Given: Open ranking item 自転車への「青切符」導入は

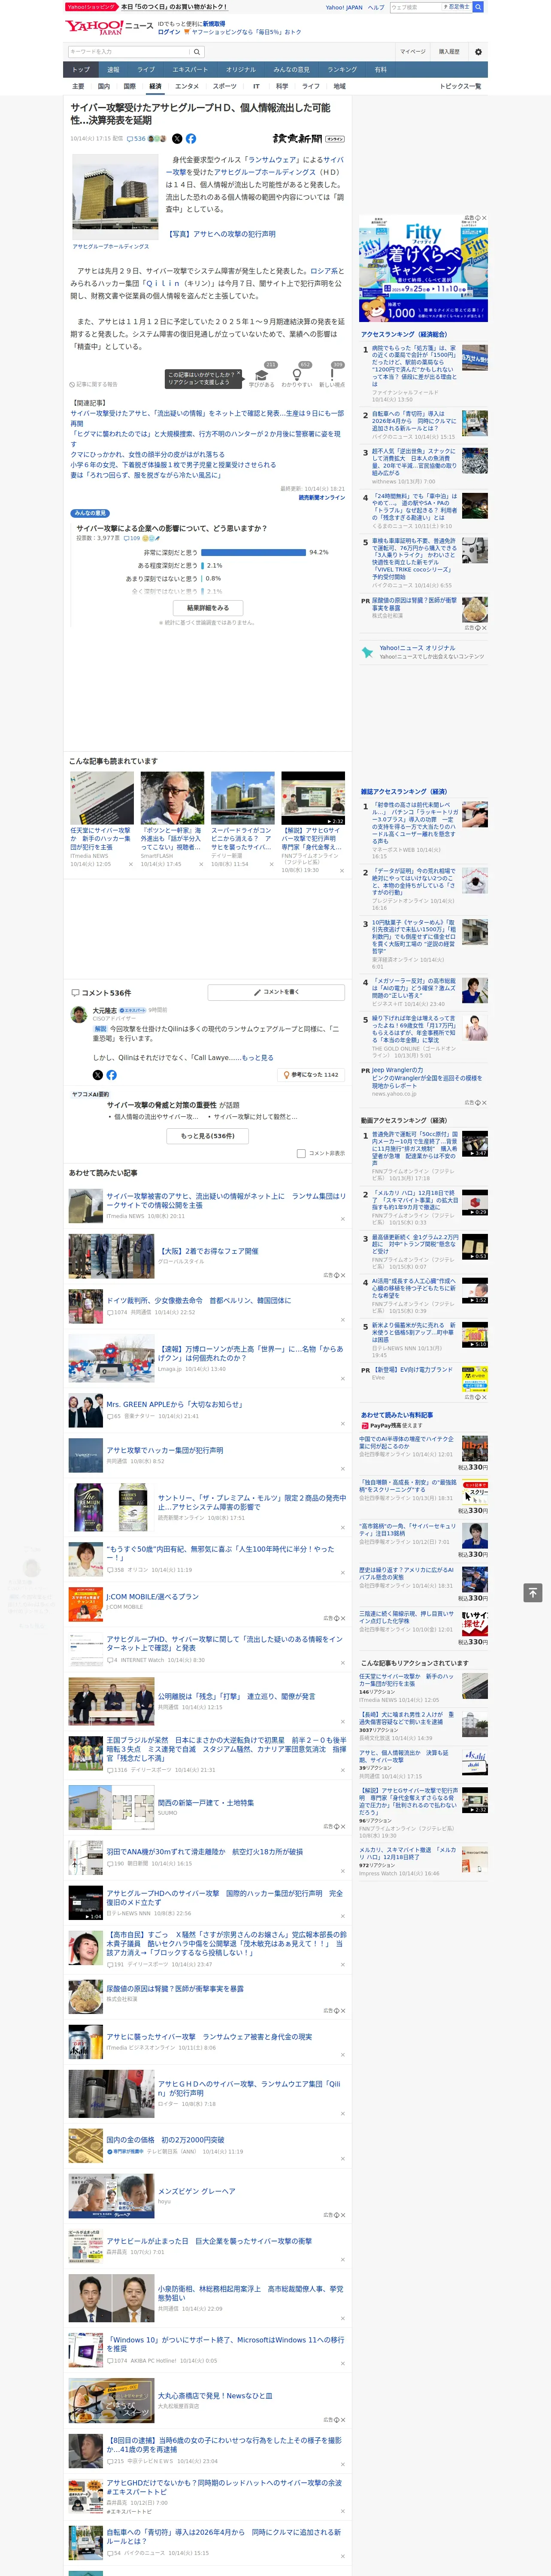Looking at the screenshot, I should (414, 421).
